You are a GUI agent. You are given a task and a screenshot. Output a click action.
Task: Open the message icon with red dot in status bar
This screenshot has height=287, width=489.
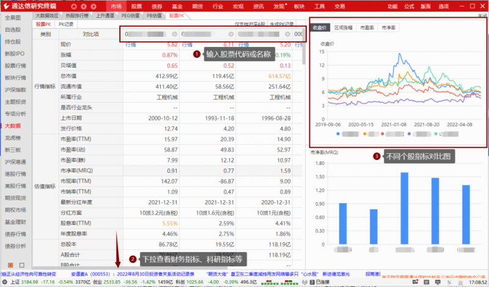click(x=415, y=282)
